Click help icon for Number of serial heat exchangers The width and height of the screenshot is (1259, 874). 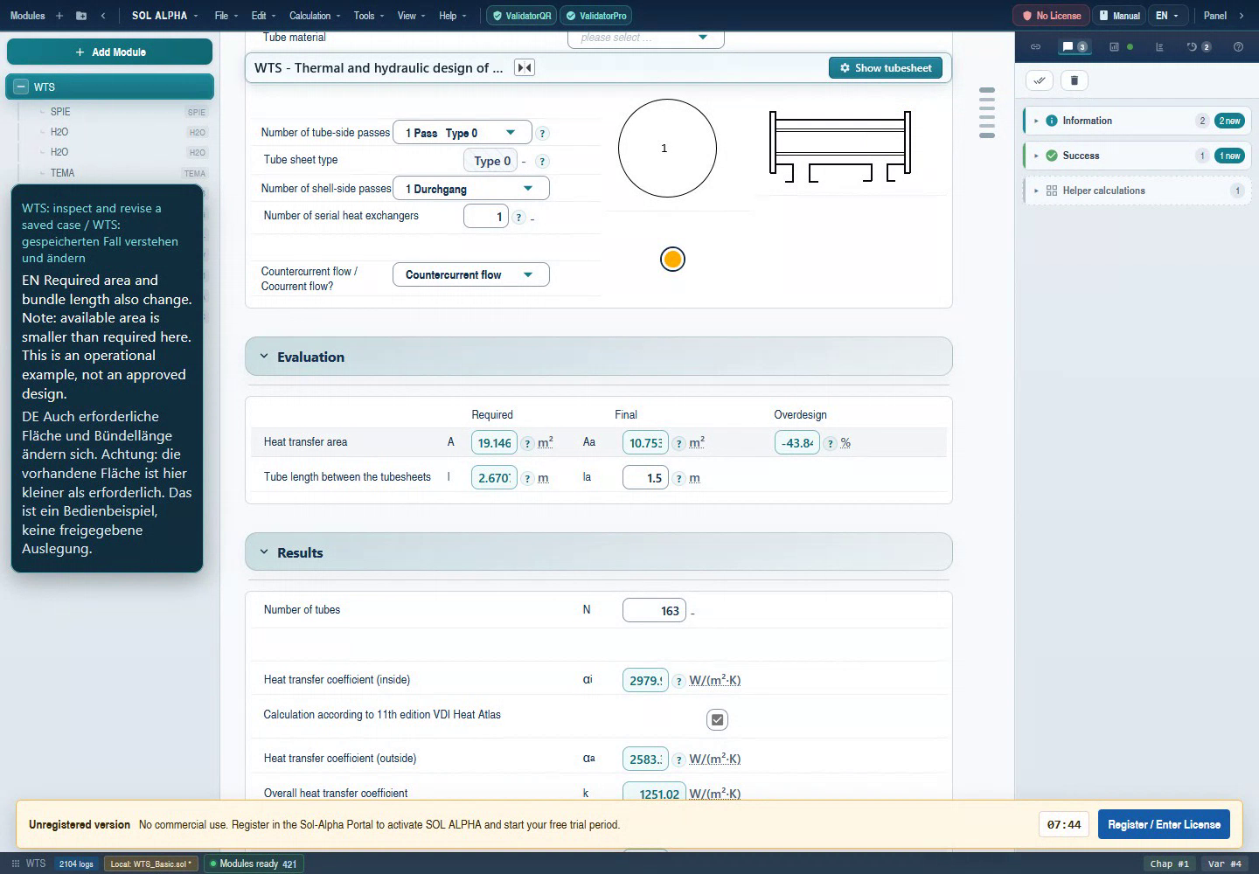[x=518, y=218]
